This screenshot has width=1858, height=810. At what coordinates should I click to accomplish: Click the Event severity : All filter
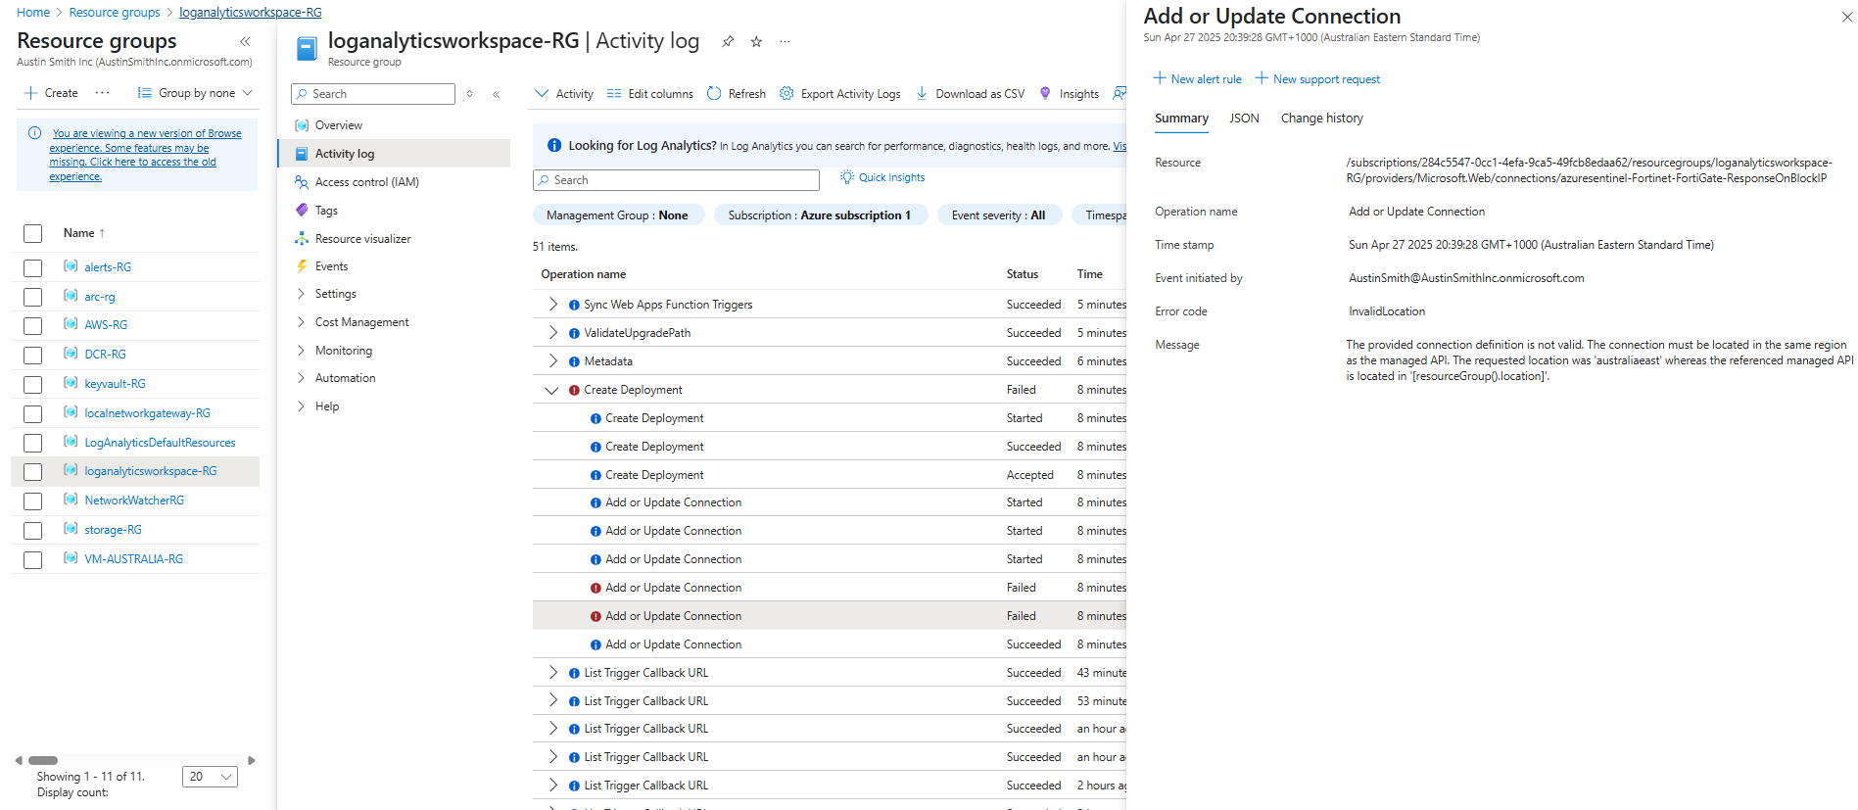tap(998, 215)
